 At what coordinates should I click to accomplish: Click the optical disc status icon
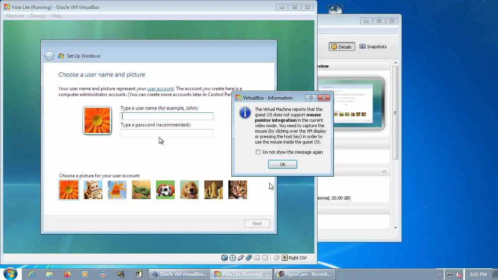coord(233,258)
